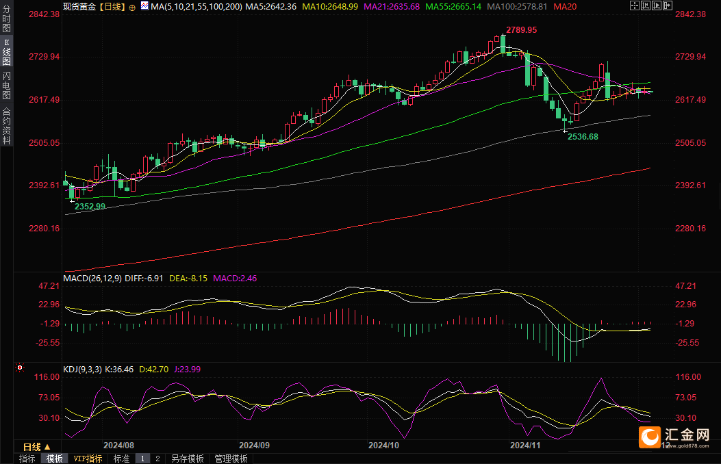Click the 标准 template option

(121, 459)
